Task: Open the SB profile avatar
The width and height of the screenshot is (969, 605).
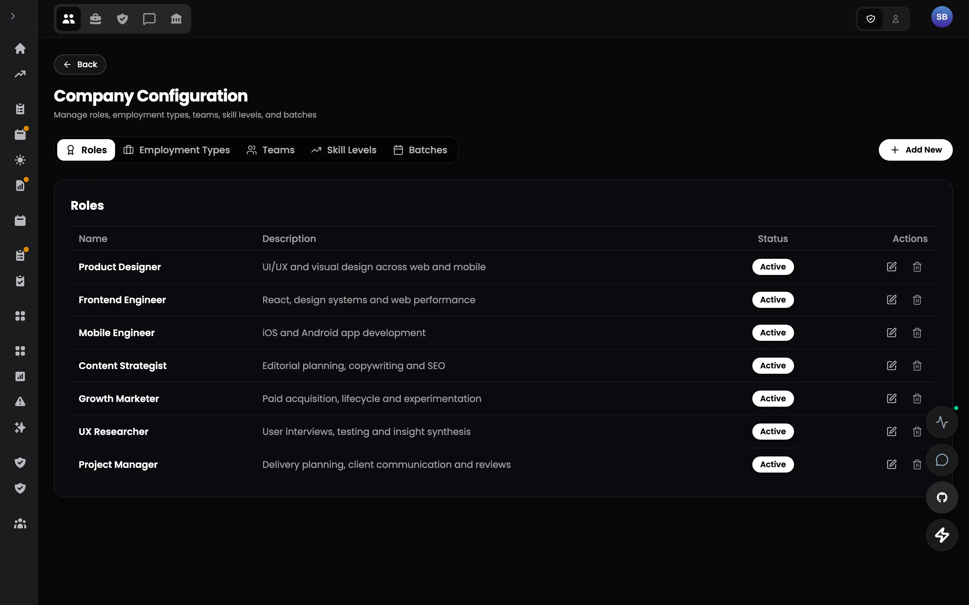Action: [x=942, y=17]
